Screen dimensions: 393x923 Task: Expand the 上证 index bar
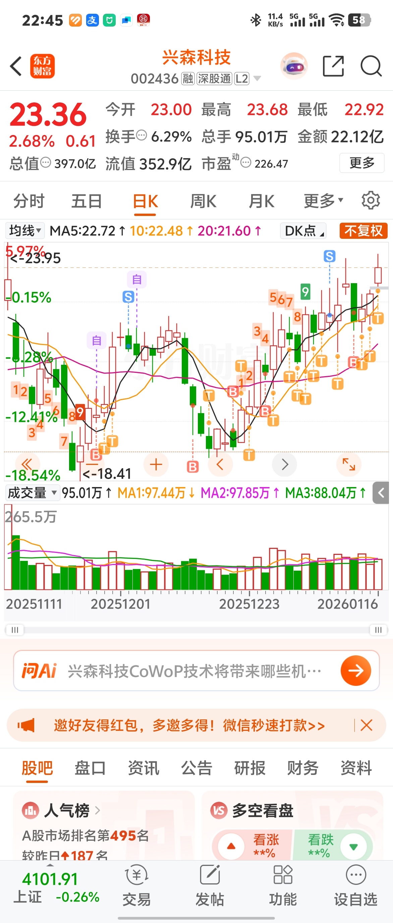pyautogui.click(x=50, y=865)
